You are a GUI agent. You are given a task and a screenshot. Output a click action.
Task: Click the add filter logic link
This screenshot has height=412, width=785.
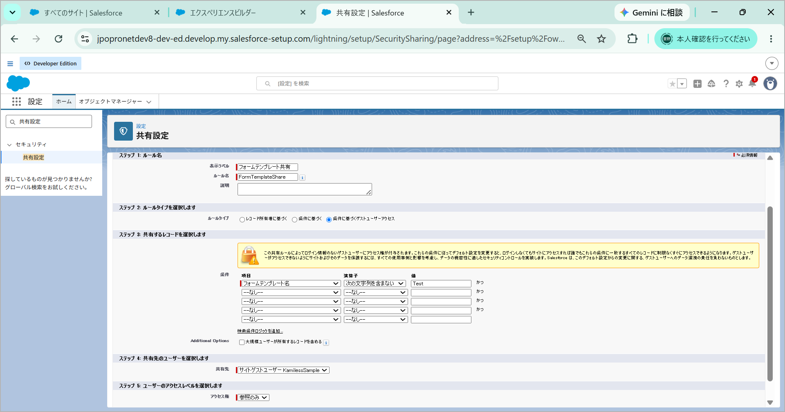(x=260, y=331)
